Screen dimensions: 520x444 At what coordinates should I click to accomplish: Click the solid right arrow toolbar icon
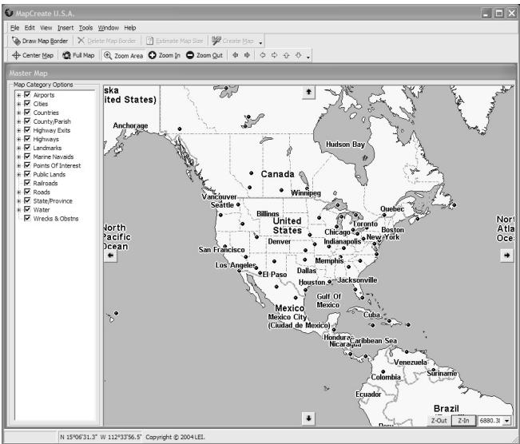(247, 55)
